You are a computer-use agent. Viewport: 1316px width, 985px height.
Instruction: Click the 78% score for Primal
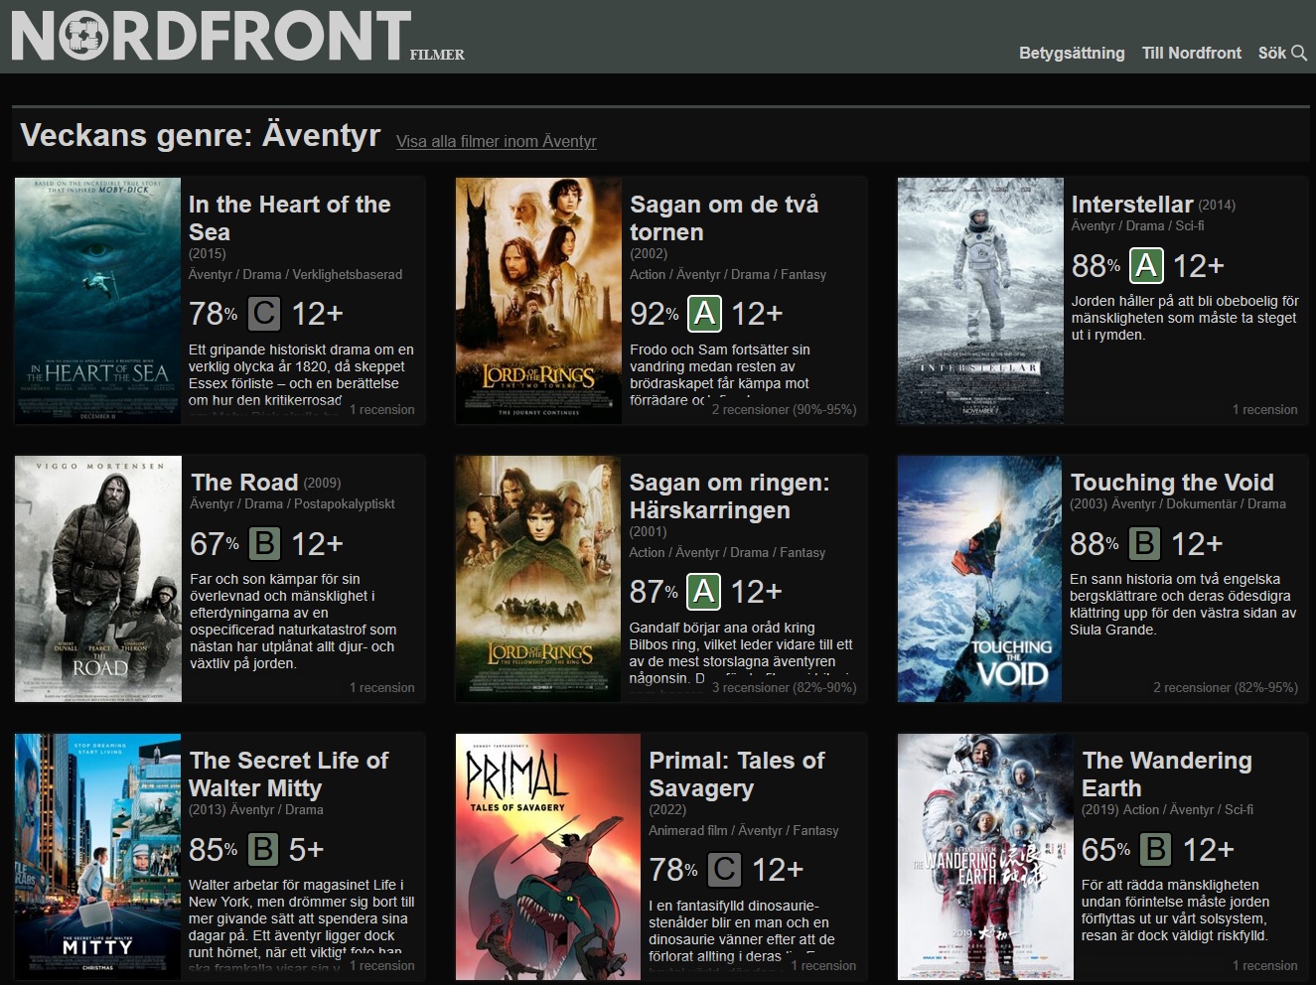coord(673,870)
